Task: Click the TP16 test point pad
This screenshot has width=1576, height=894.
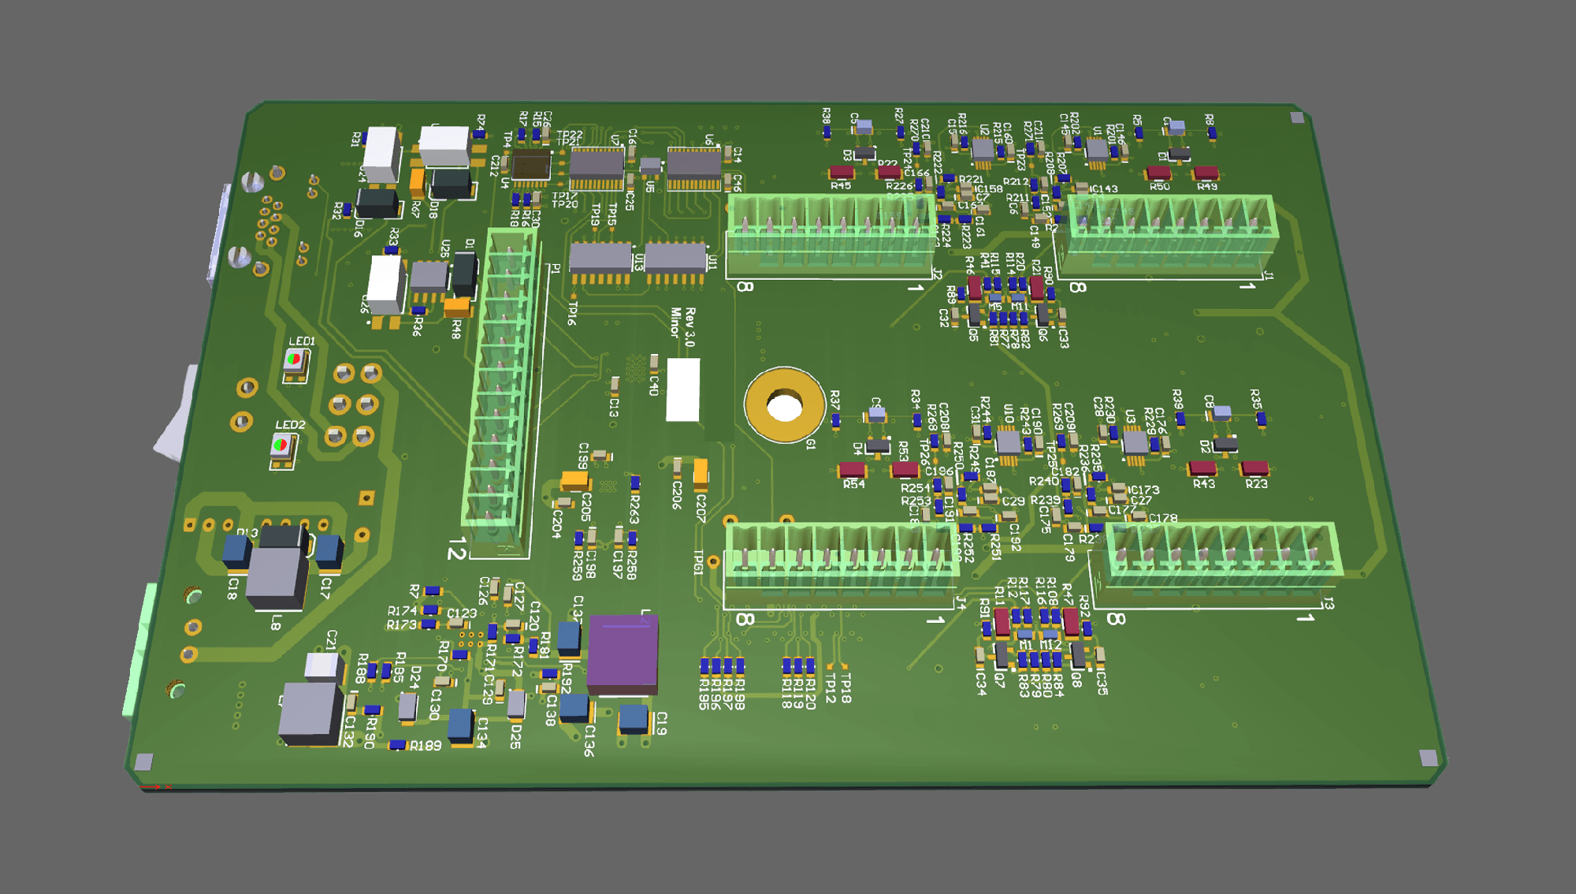Action: point(573,296)
